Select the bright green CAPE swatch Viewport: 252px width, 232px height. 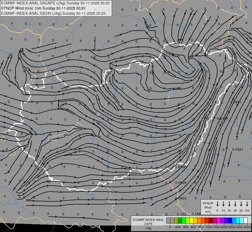[x=184, y=220]
